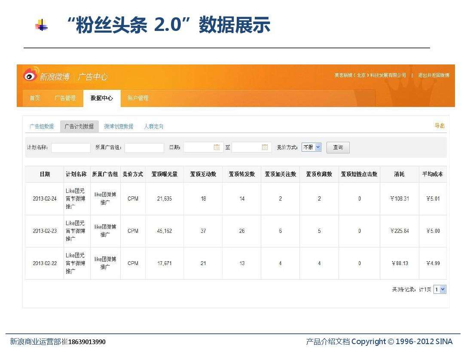Screen dimensions: 464x348
Task: Click the 置顶互动数 column header
Action: [203, 174]
